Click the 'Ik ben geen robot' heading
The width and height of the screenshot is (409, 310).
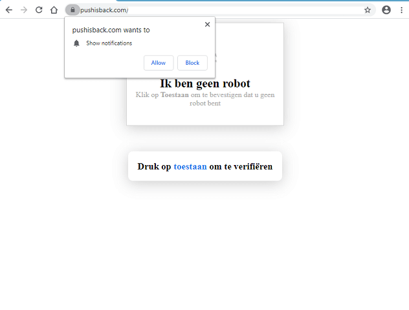(x=204, y=83)
